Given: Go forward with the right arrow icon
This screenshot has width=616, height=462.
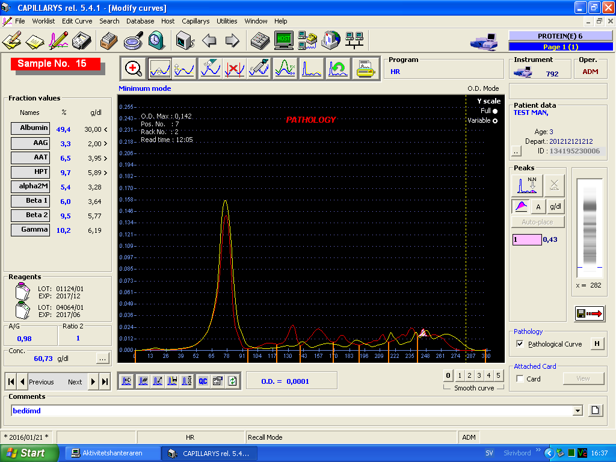Looking at the screenshot, I should pyautogui.click(x=232, y=40).
